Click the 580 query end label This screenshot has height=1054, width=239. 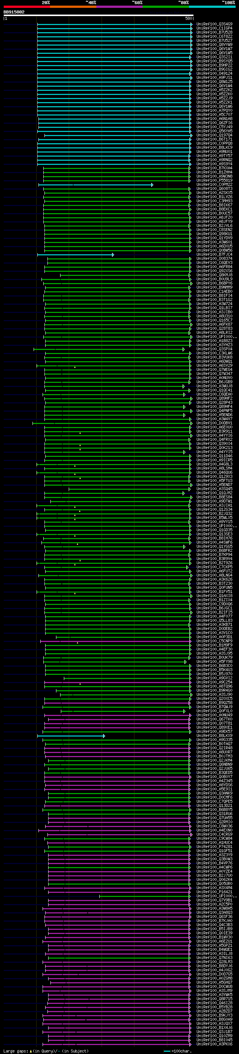(188, 18)
